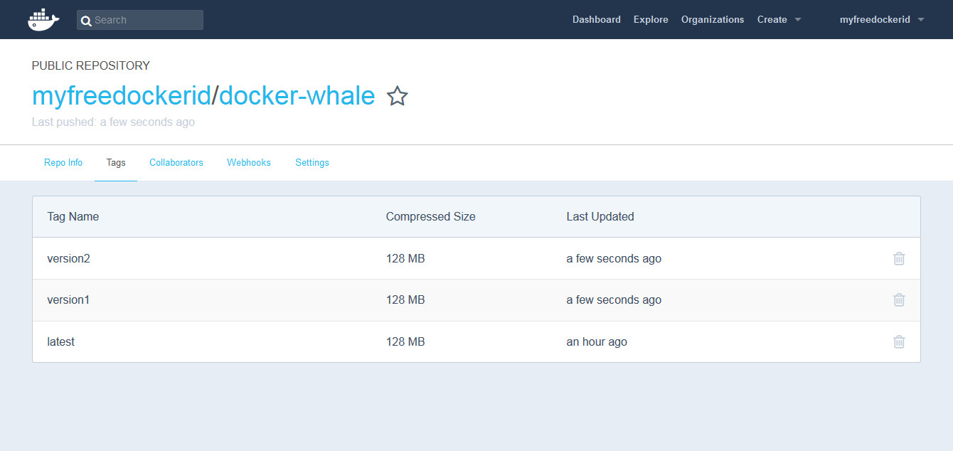Focus the Search input field

pyautogui.click(x=140, y=20)
